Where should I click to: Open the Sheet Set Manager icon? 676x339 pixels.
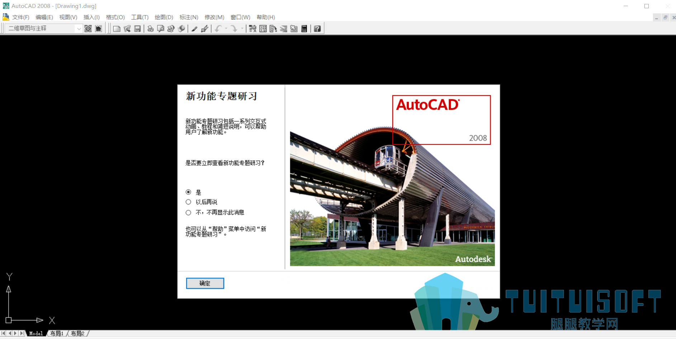pos(283,29)
